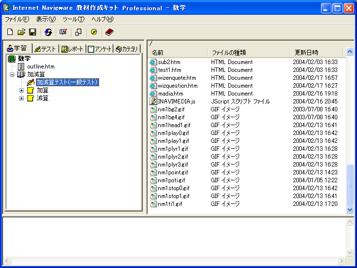Image resolution: width=357 pixels, height=268 pixels.
Task: Click the bottom pane scroll left arrow
Action: (7, 261)
